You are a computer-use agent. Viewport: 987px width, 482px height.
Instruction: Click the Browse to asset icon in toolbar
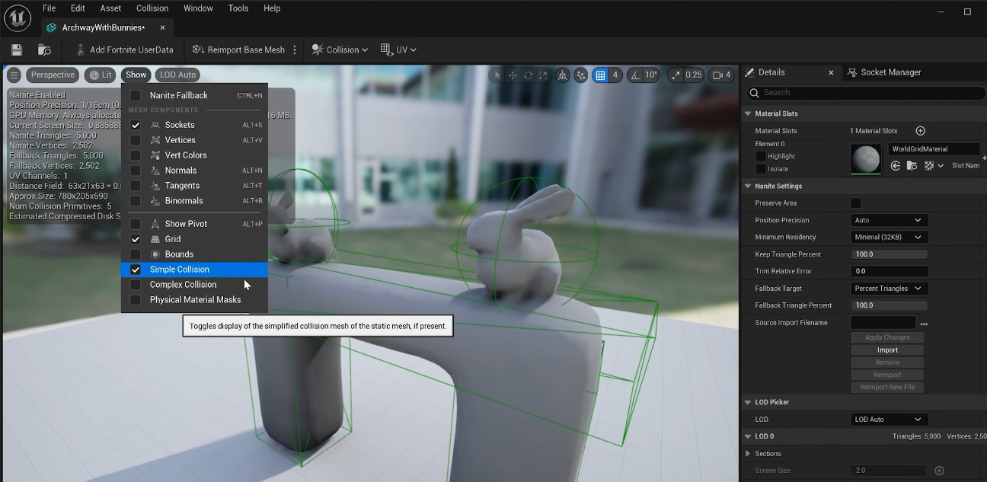pyautogui.click(x=44, y=50)
